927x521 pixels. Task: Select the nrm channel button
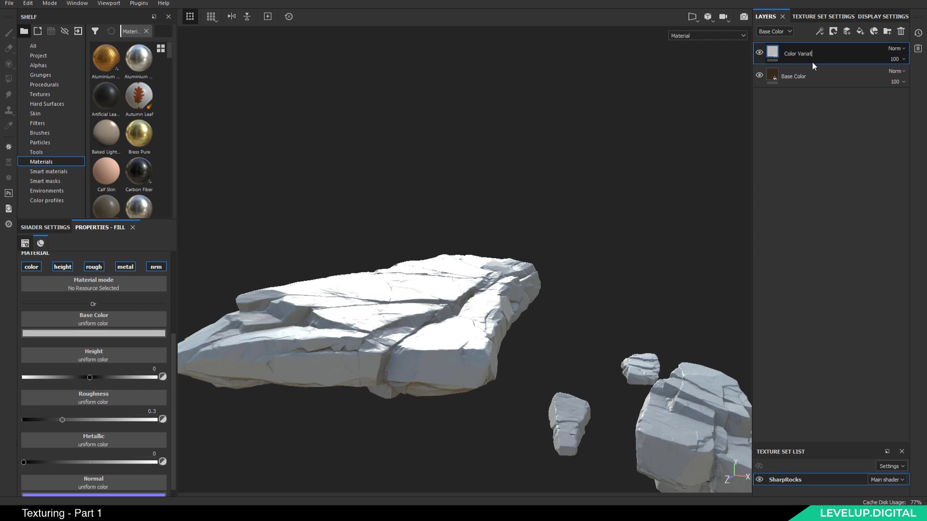coord(155,266)
